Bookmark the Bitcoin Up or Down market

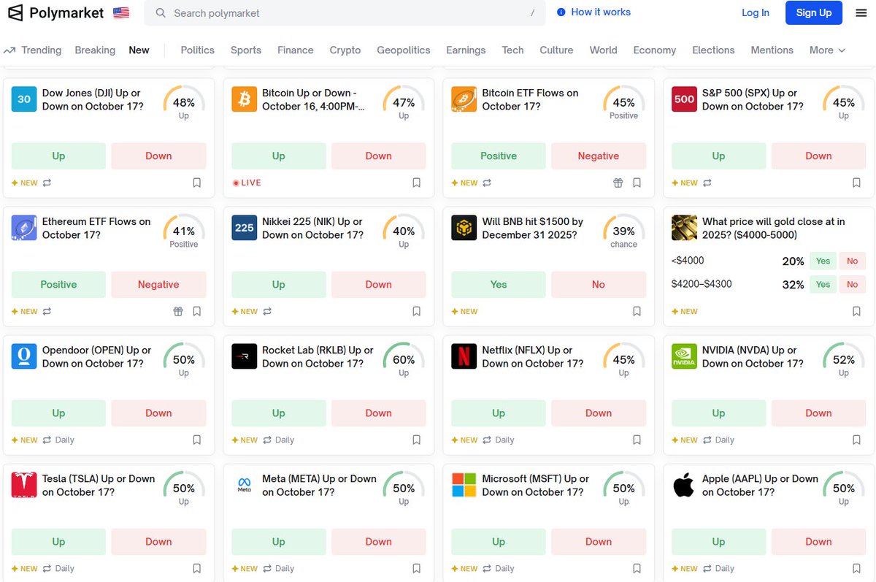[x=416, y=183]
